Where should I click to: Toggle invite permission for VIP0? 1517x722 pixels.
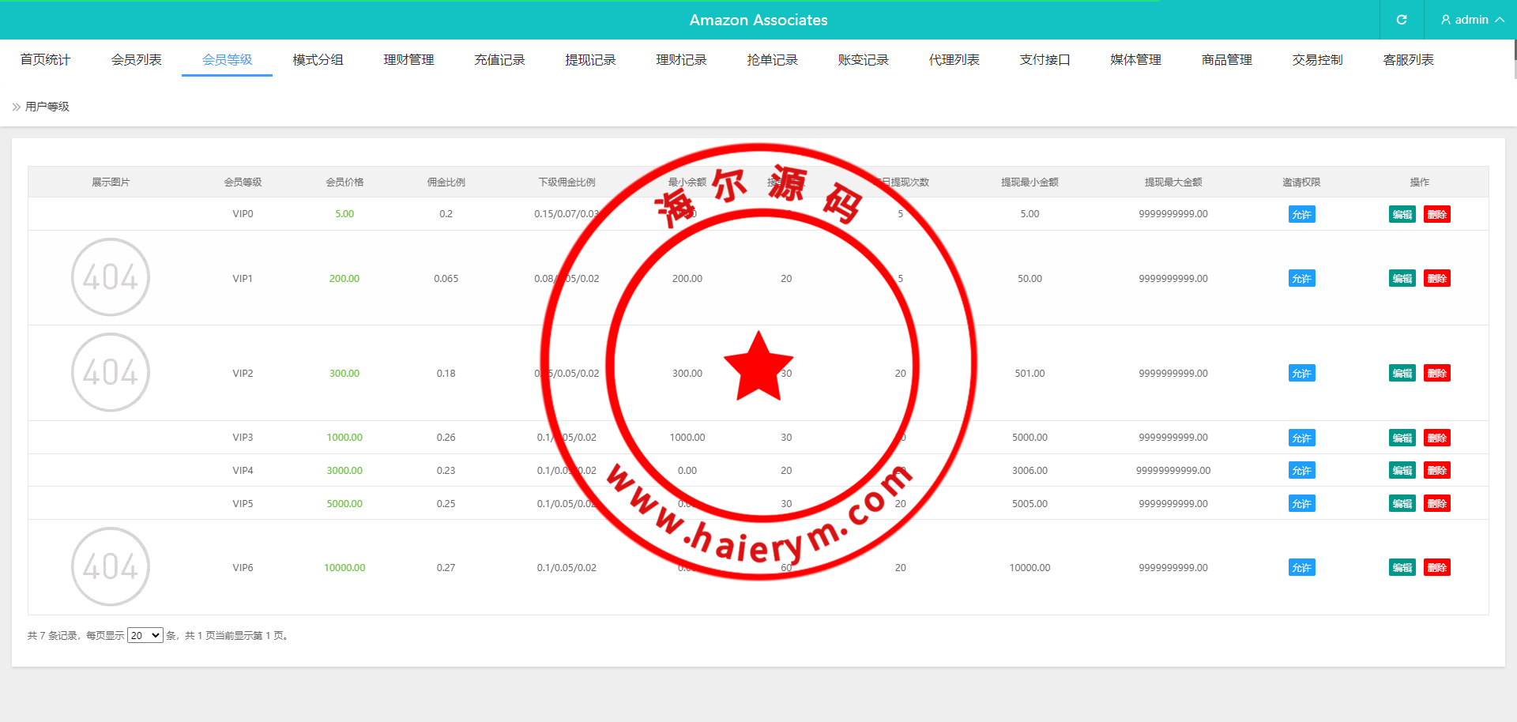pos(1301,214)
